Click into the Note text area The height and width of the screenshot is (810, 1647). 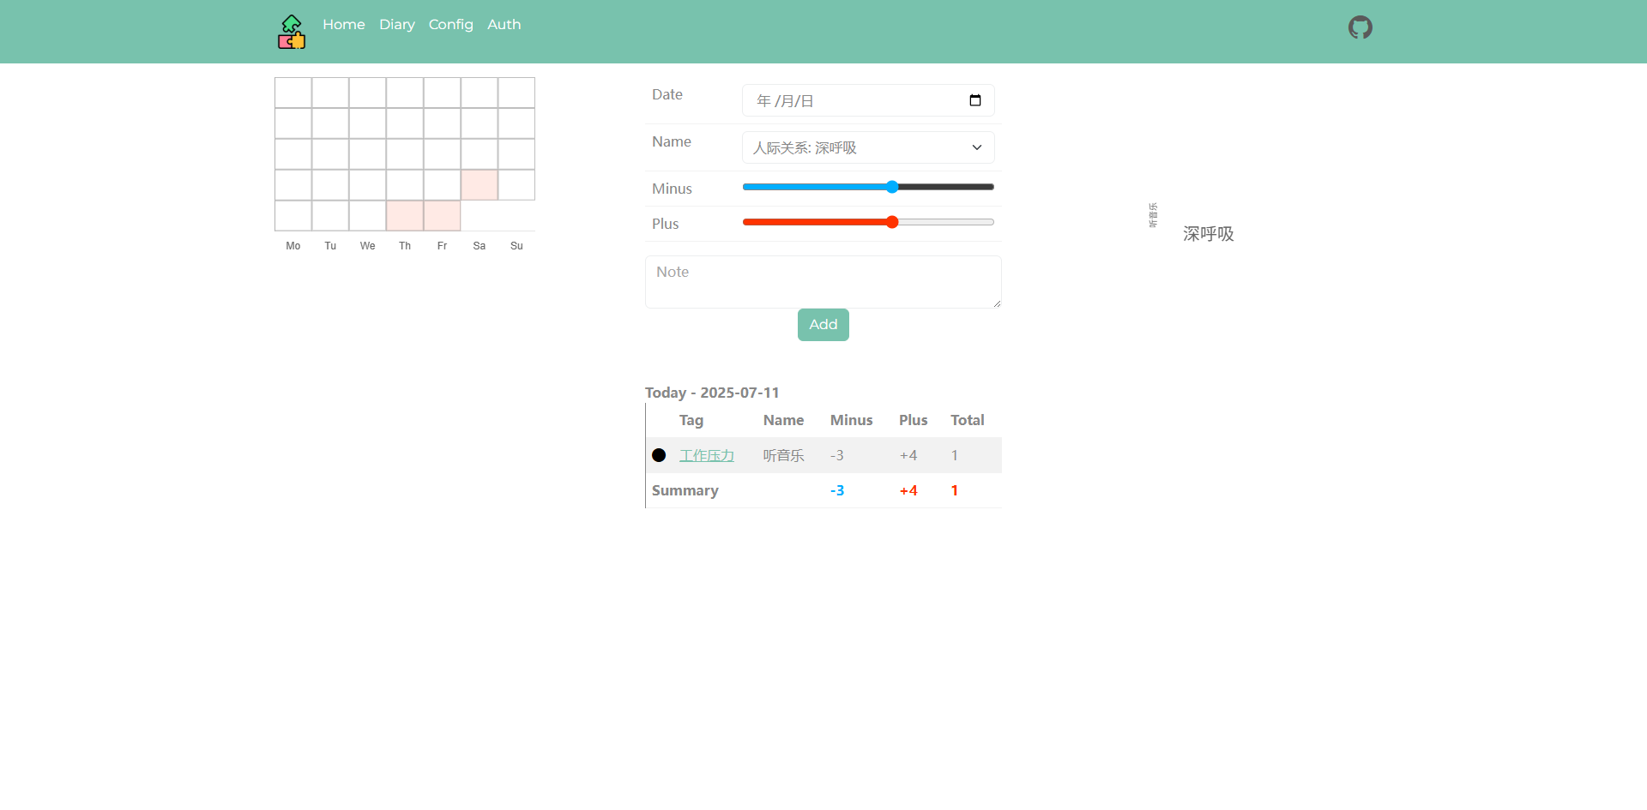click(x=823, y=282)
